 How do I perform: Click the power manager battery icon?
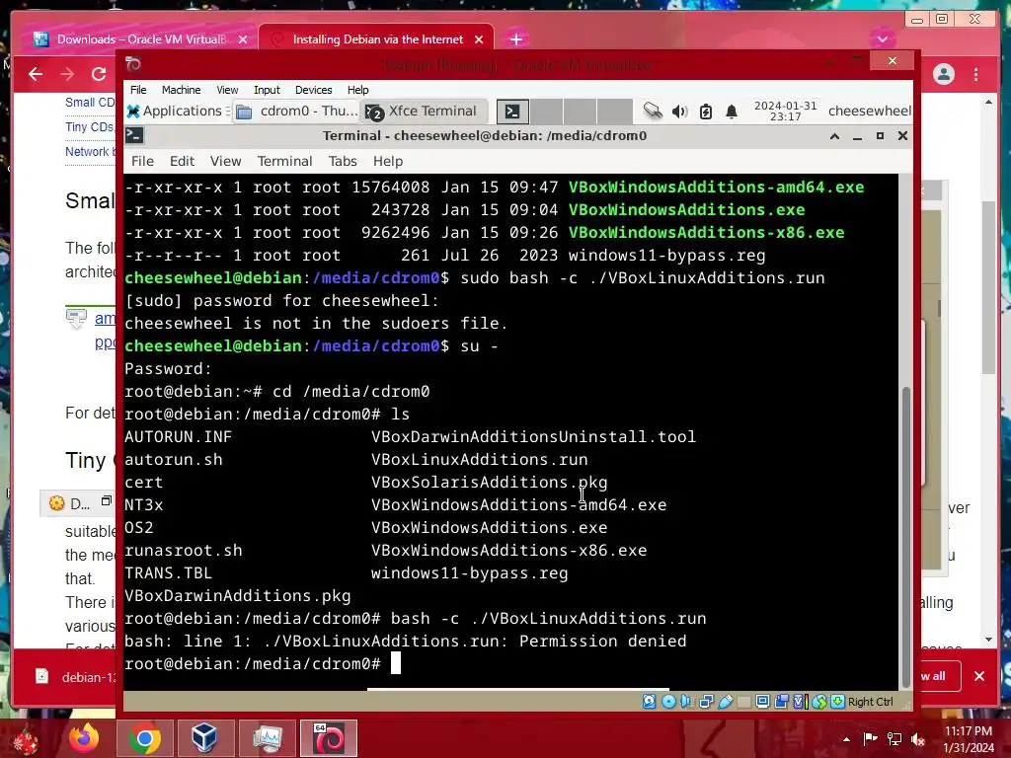pyautogui.click(x=705, y=112)
